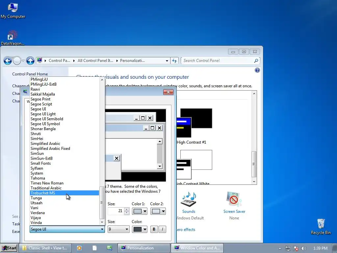Viewport: 337px width, 253px height.
Task: Open the Color 1 dropdown
Action: [140, 211]
